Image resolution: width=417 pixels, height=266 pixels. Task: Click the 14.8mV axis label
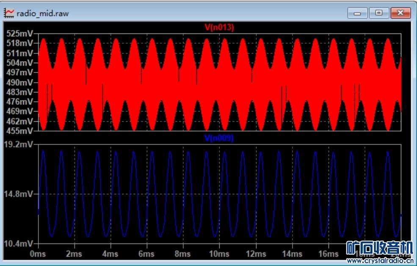[19, 194]
